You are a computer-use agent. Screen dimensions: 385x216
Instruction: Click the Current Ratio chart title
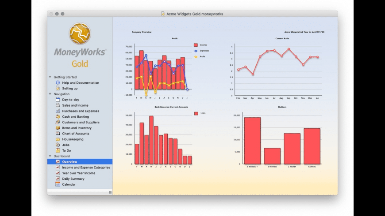click(282, 39)
